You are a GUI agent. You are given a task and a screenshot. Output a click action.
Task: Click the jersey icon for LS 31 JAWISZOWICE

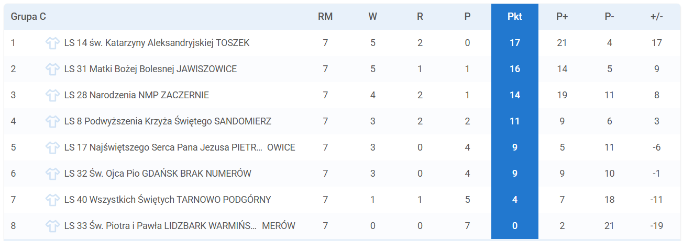tap(52, 69)
